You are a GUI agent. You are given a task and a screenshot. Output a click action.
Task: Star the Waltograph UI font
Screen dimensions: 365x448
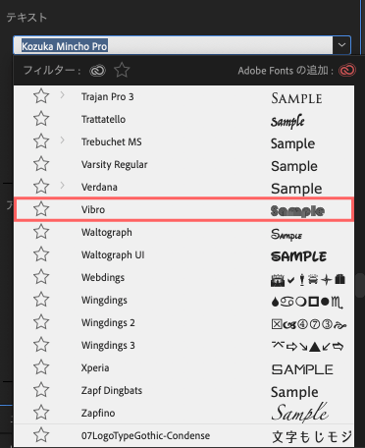pyautogui.click(x=41, y=254)
